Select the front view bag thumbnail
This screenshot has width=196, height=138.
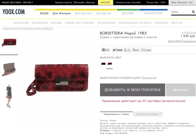pyautogui.click(x=9, y=42)
